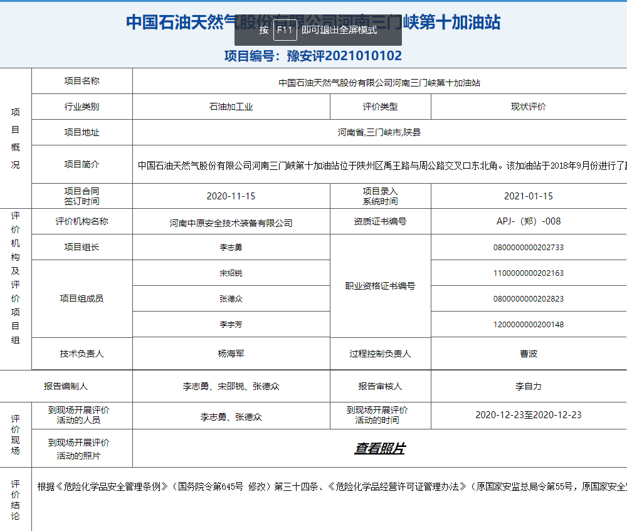The width and height of the screenshot is (627, 531).
Task: Select address 河南省,三门峡市,陕县
Action: (379, 132)
